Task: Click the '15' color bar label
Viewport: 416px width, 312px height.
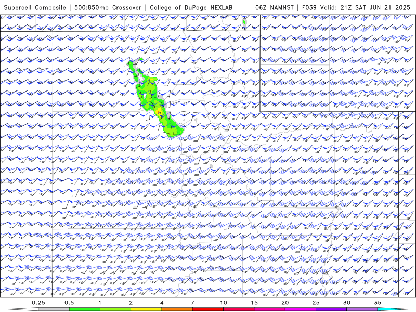Action: (254, 303)
